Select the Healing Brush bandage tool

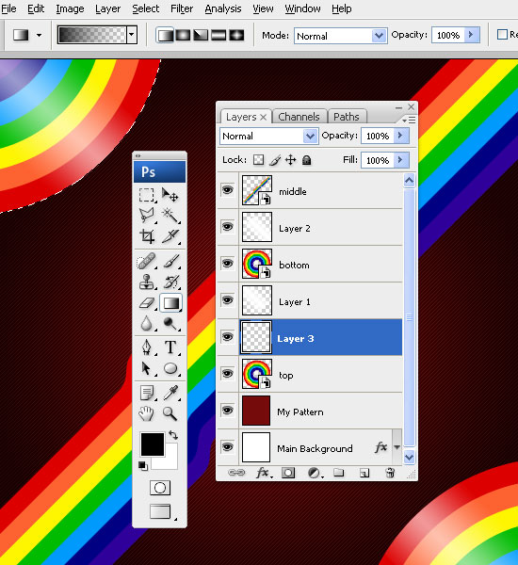(146, 262)
